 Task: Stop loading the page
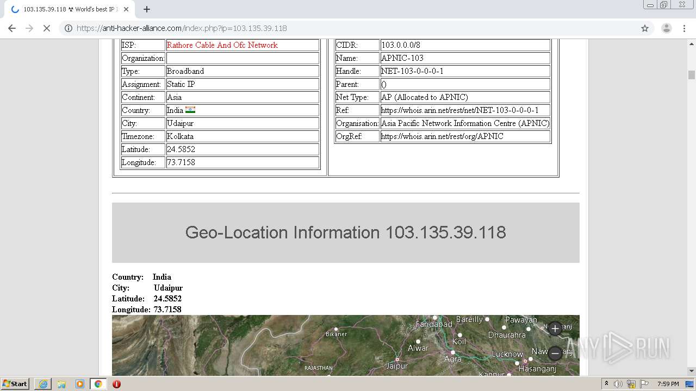coord(47,28)
